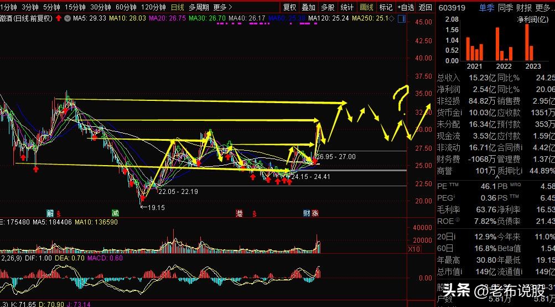Click the cyan 解 event marker
Viewport: 555px width, 307px height.
pyautogui.click(x=50, y=213)
